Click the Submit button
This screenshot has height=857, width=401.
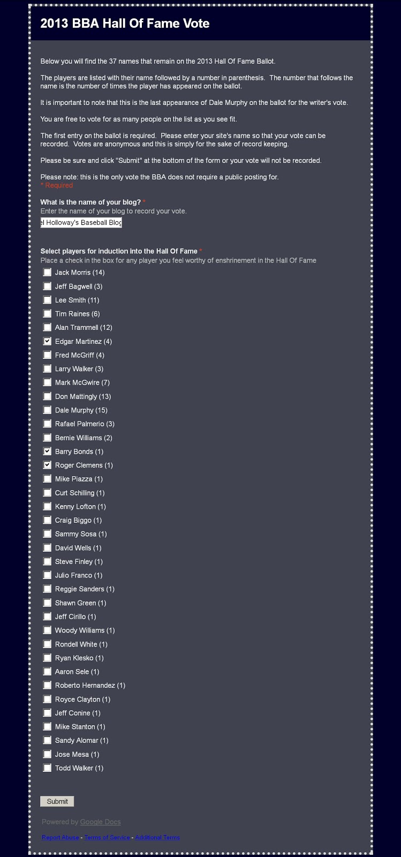[57, 801]
